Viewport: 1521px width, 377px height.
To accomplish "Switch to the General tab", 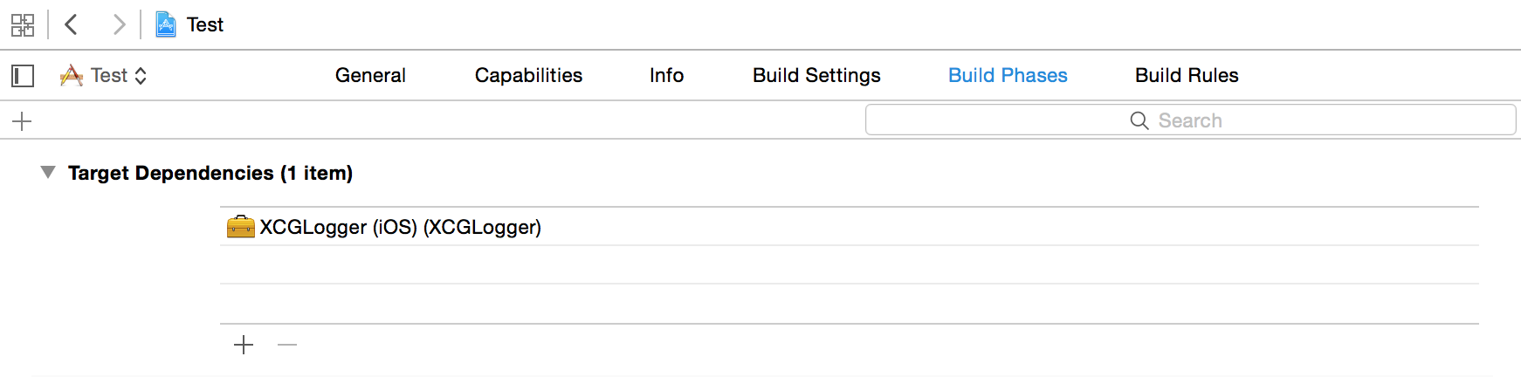I will pos(370,76).
